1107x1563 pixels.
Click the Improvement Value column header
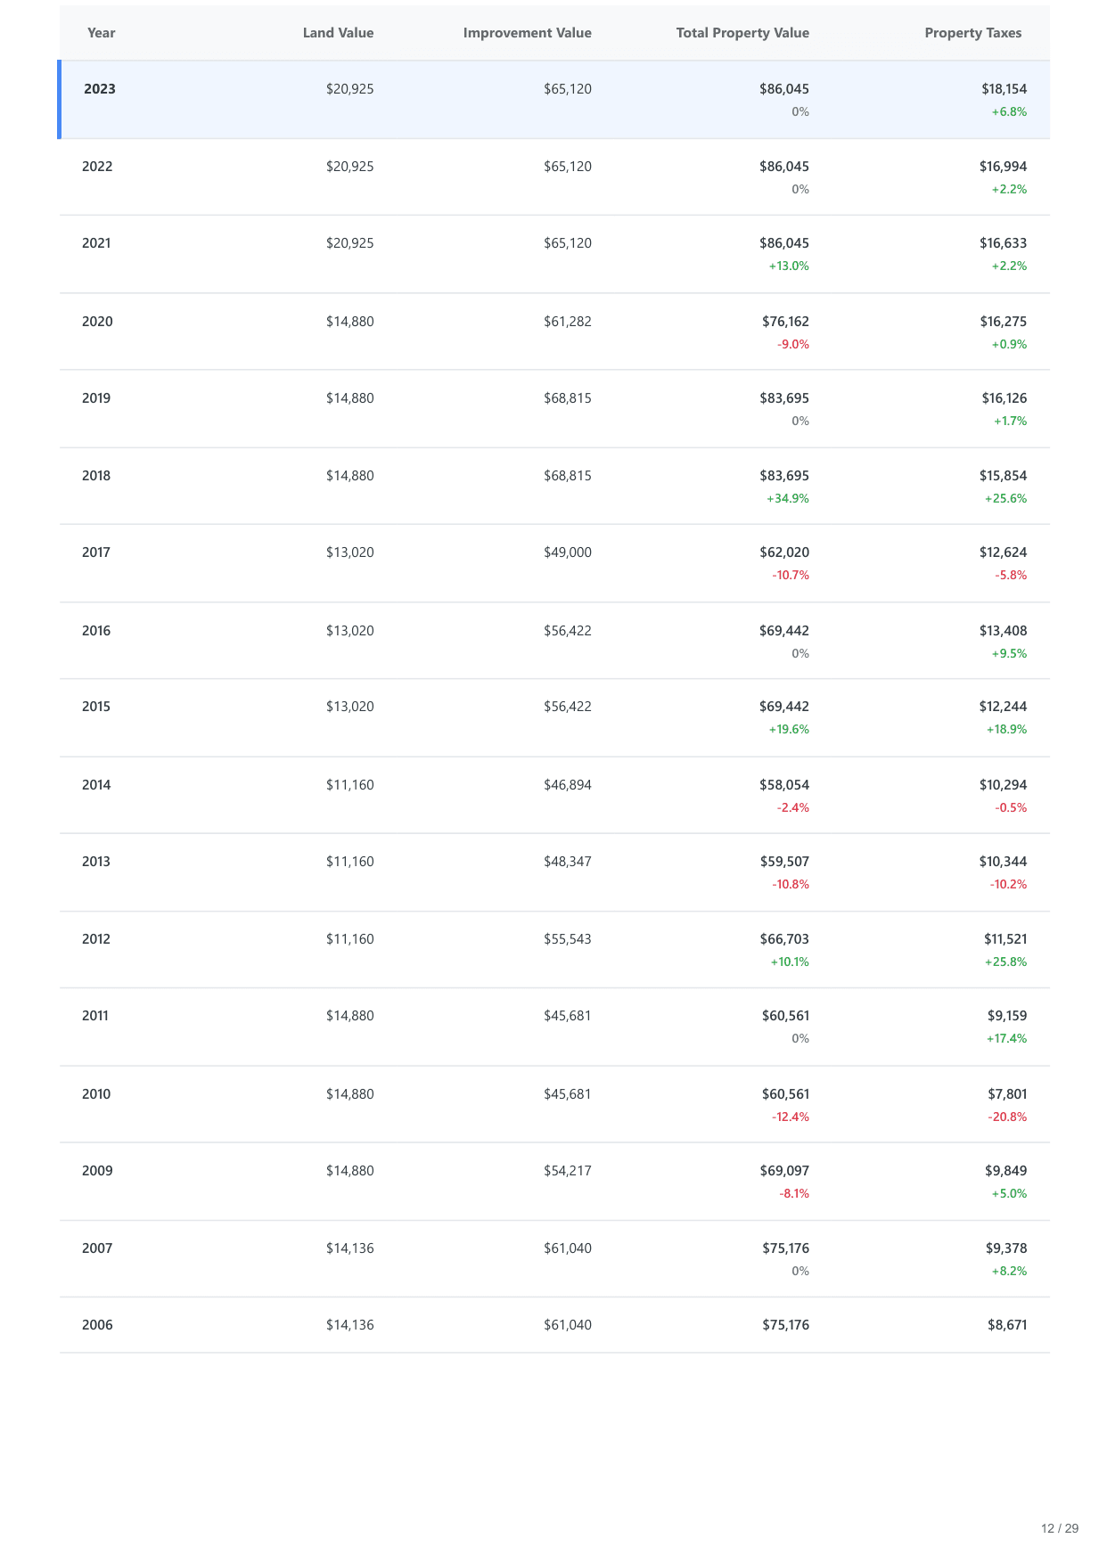(x=527, y=33)
